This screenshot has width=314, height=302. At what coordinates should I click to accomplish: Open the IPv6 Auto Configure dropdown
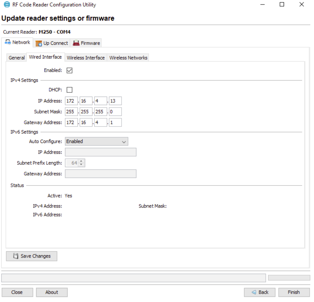click(x=96, y=141)
